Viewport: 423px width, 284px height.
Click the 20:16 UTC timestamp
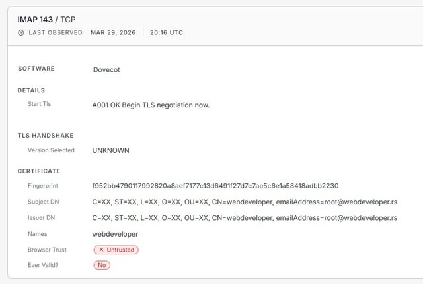(167, 32)
